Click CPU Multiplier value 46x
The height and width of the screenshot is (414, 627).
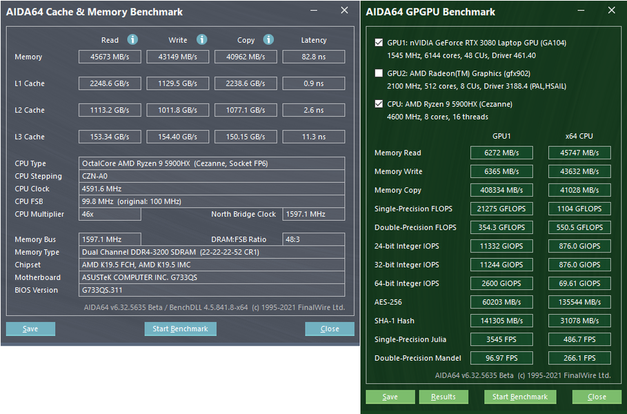tap(110, 214)
